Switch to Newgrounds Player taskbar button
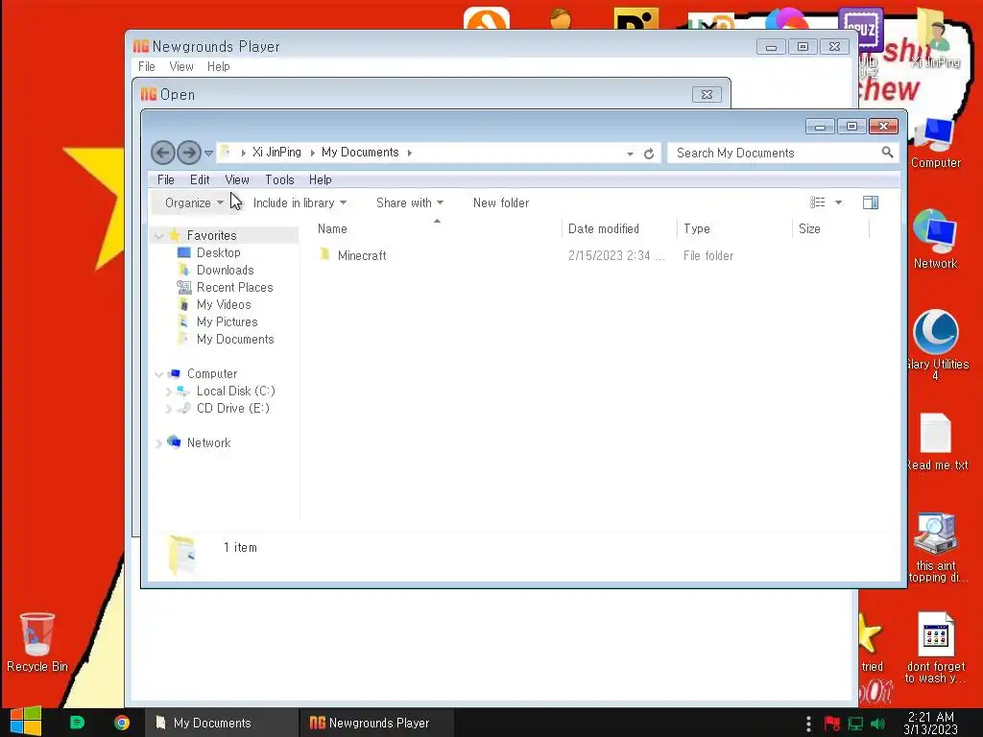This screenshot has width=983, height=737. point(375,723)
